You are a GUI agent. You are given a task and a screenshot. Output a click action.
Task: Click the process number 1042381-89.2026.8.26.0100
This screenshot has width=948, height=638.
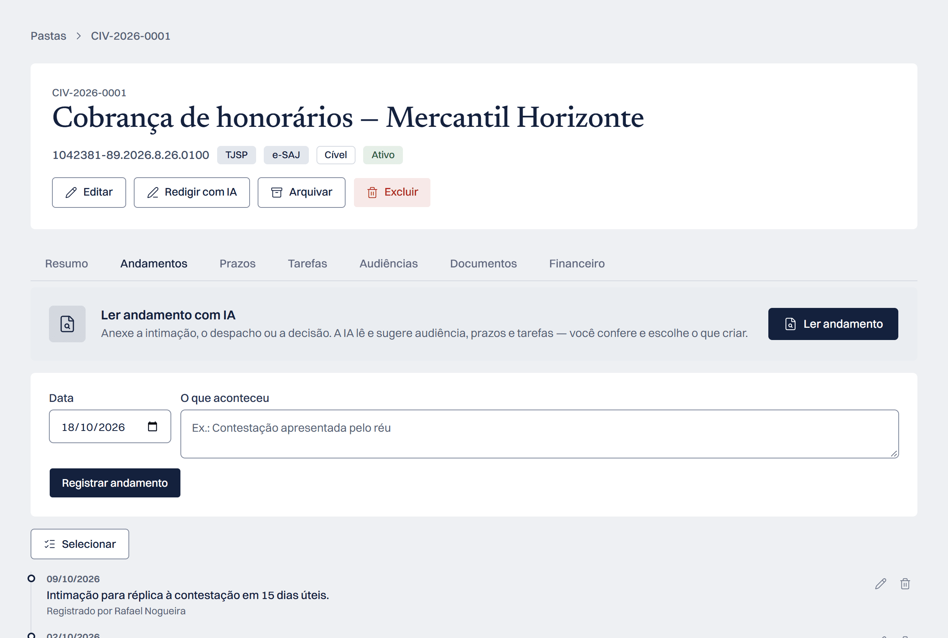[131, 155]
